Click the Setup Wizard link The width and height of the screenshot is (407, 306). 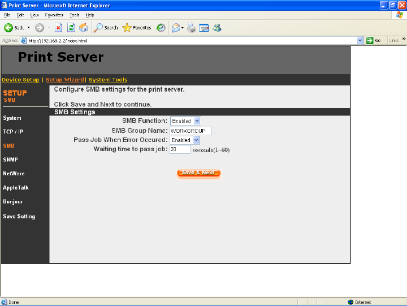[65, 80]
